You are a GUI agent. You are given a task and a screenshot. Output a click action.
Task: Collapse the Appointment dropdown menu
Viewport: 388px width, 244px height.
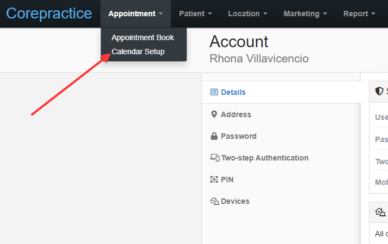point(136,14)
